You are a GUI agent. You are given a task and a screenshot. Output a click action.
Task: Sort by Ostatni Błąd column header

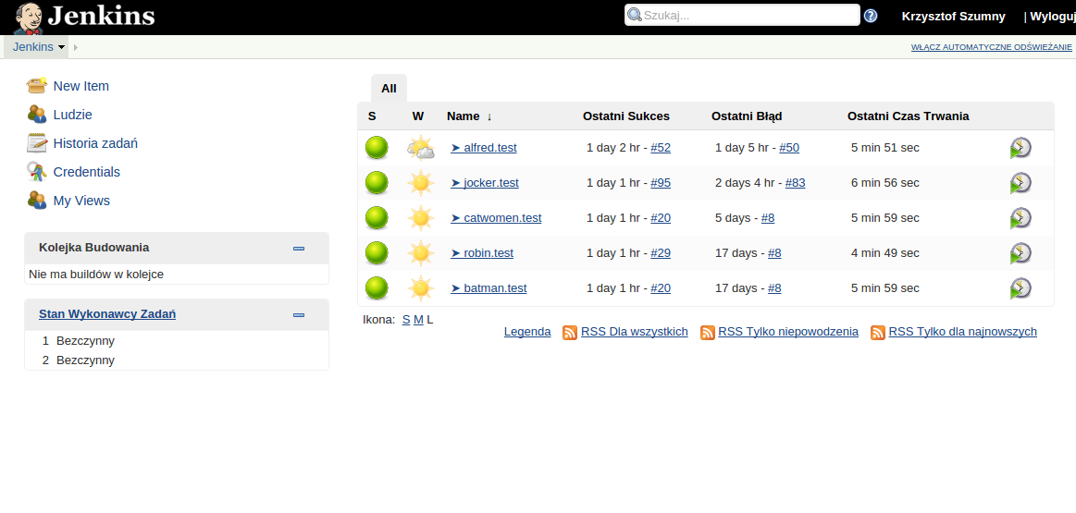pos(747,116)
